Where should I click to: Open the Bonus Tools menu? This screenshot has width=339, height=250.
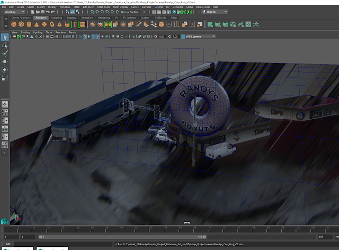point(203,7)
